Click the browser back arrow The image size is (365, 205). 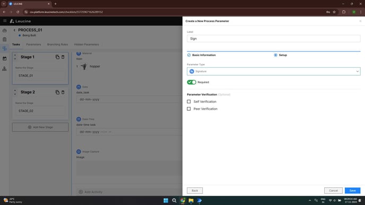pyautogui.click(x=4, y=12)
